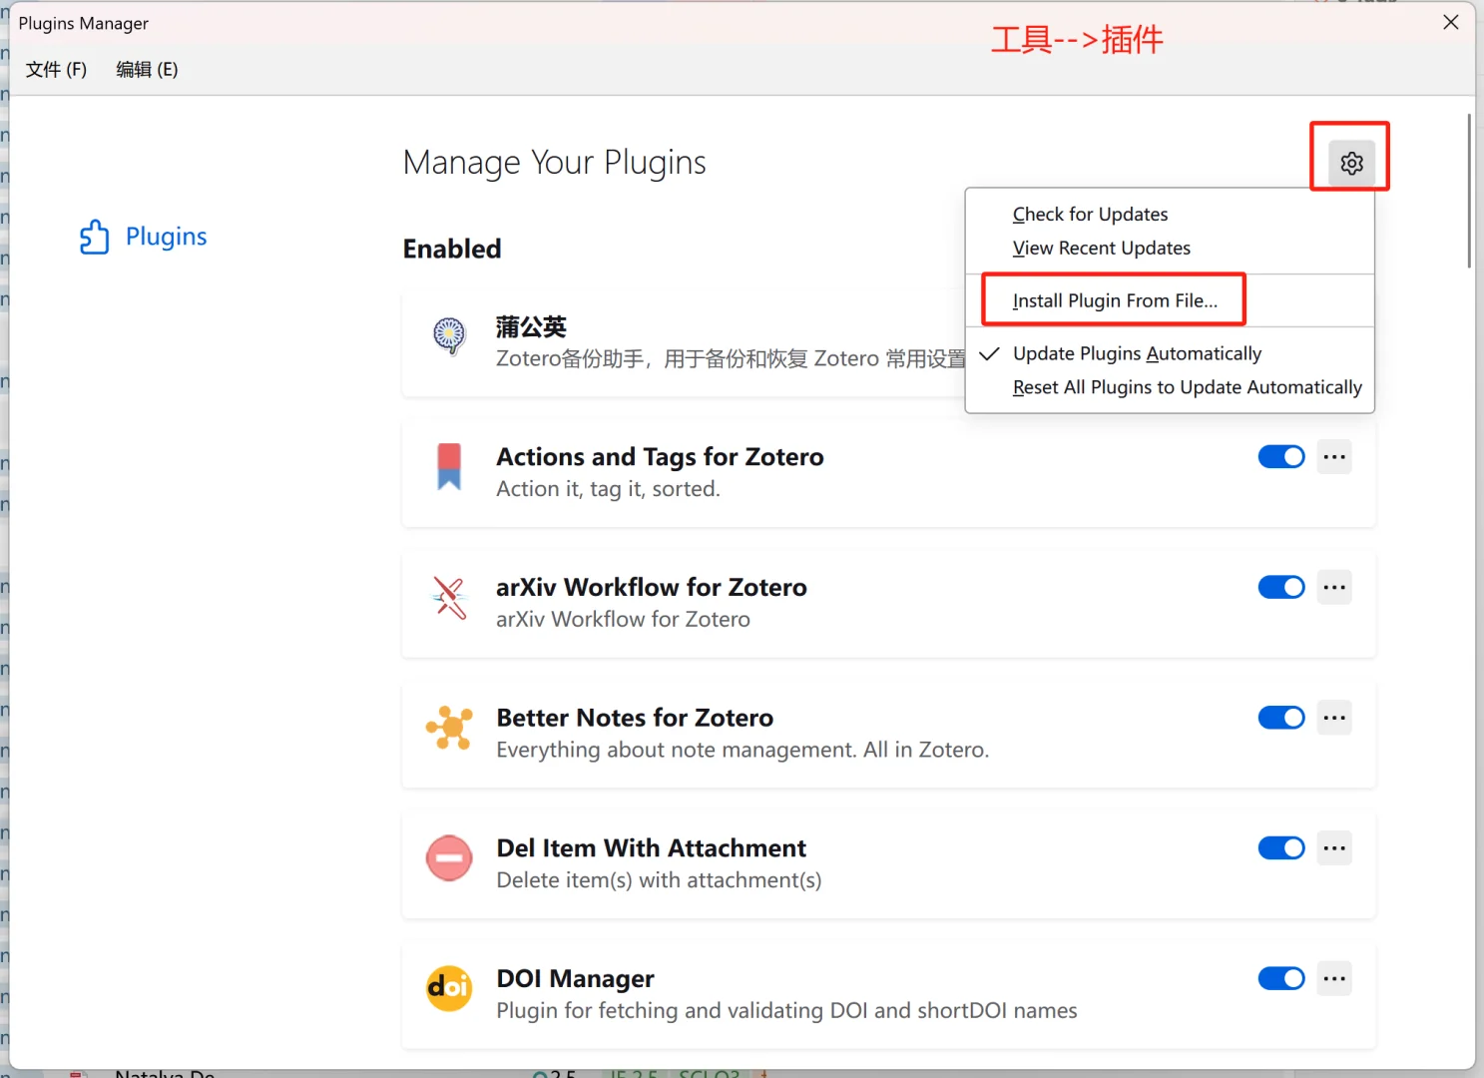Screen dimensions: 1484x1078
Task: Open the 文件 (F) menu
Action: tap(56, 69)
